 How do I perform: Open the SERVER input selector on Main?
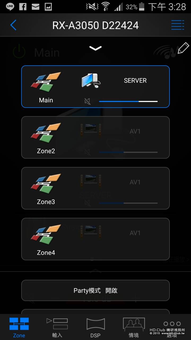coord(135,80)
